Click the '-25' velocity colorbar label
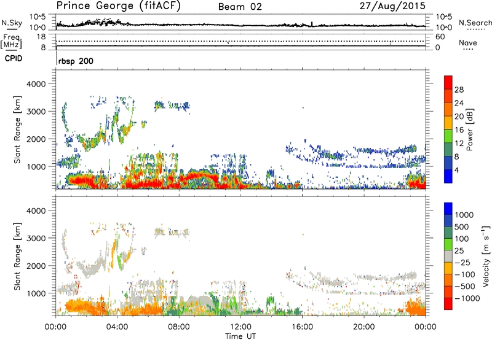 462,262
